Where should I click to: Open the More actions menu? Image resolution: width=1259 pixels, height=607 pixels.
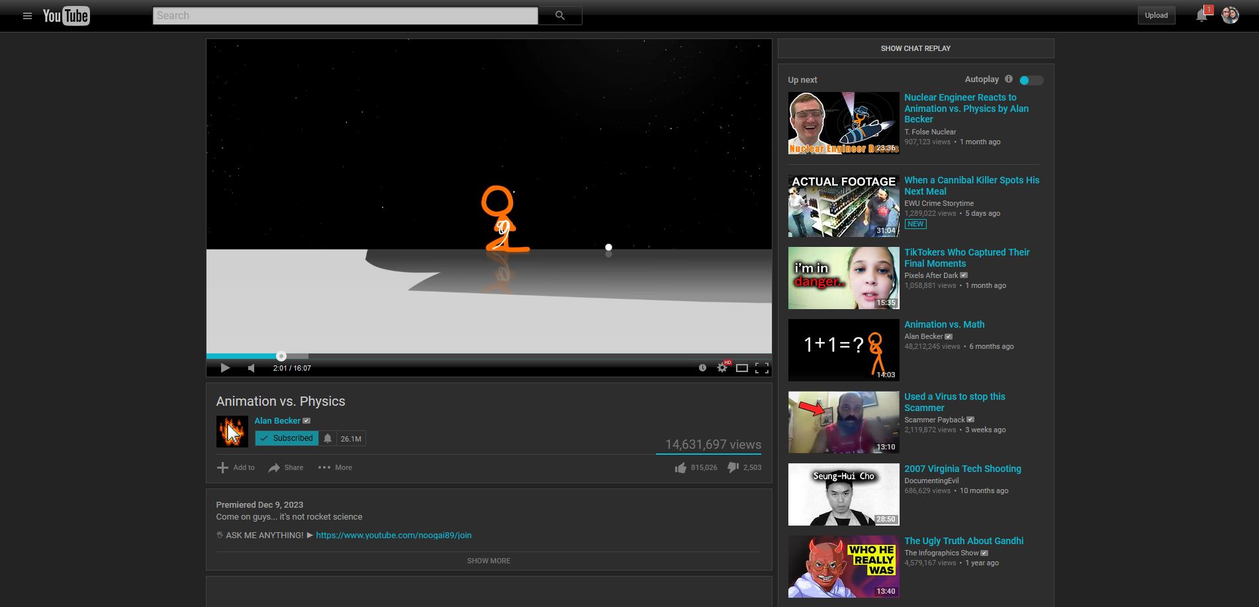point(335,467)
